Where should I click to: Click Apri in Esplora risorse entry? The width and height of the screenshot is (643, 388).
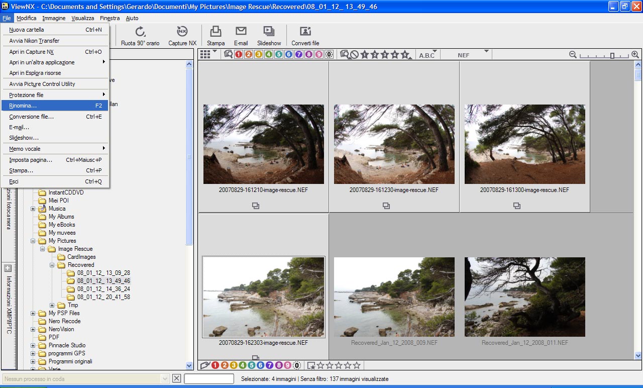point(55,73)
